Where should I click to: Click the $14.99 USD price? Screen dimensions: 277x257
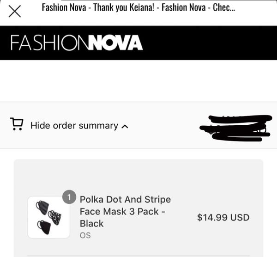[x=223, y=217]
